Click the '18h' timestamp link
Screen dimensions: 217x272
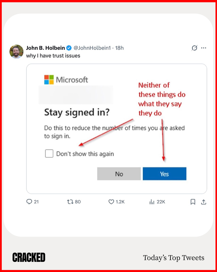click(x=120, y=48)
